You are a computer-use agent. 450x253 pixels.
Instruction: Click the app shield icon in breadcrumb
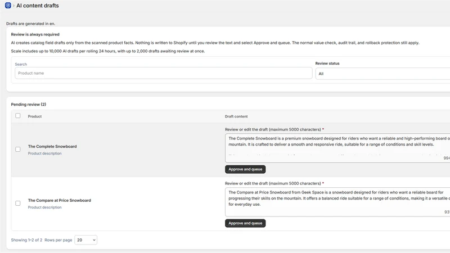click(x=8, y=6)
